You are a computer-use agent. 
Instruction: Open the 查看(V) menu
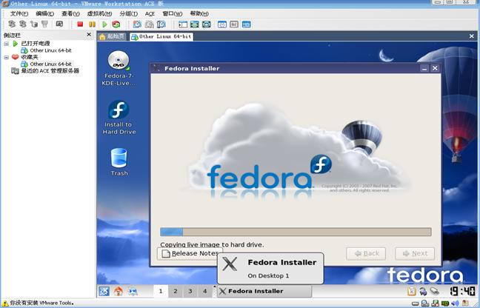coord(70,14)
